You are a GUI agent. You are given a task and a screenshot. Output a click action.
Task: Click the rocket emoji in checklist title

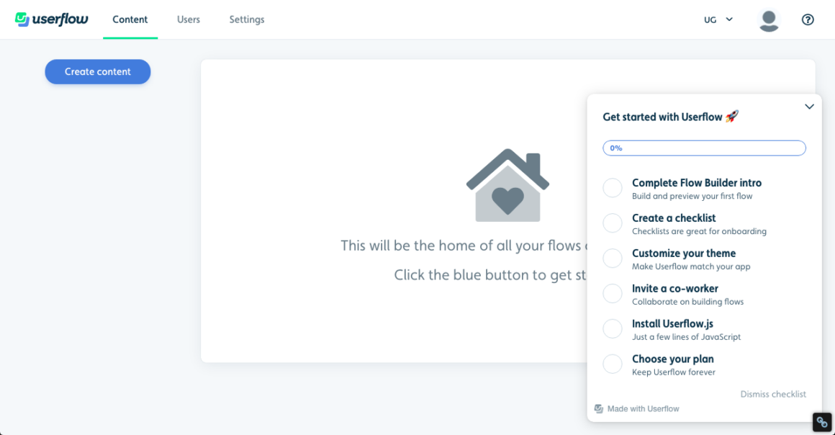tap(732, 116)
